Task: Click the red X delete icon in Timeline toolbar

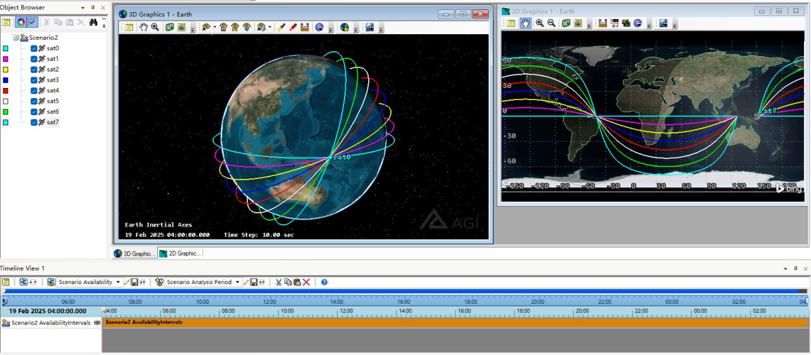Action: point(307,282)
